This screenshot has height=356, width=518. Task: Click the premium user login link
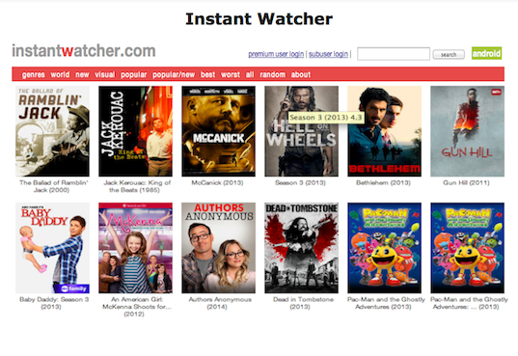pos(276,54)
